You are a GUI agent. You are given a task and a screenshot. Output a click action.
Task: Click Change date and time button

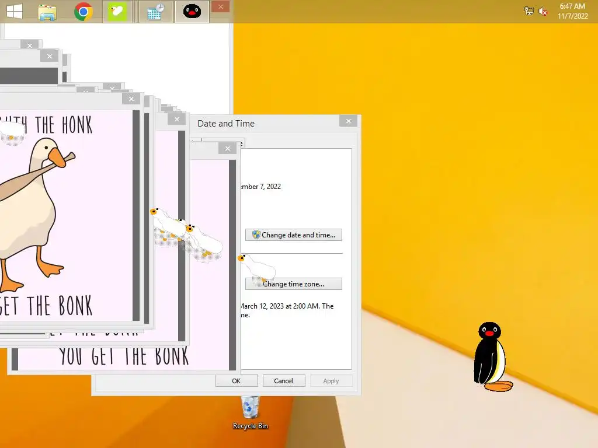[294, 235]
